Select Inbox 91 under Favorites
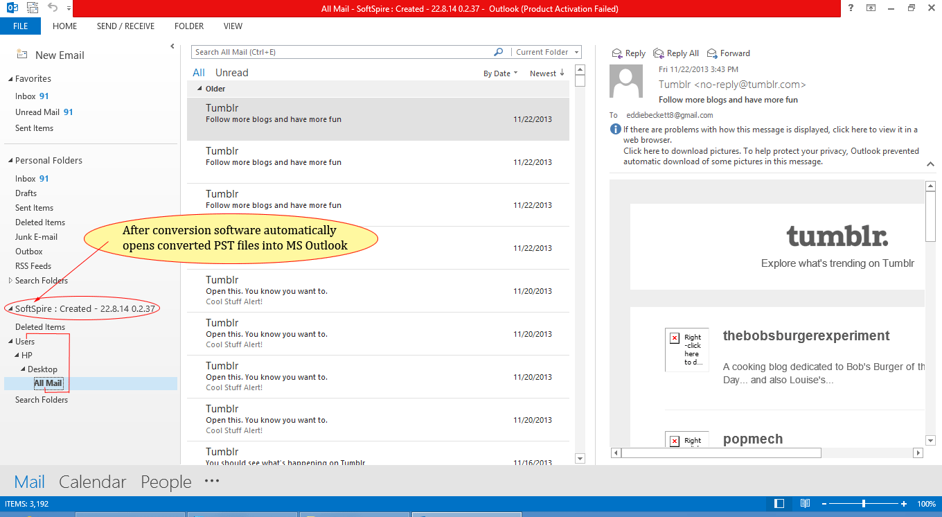This screenshot has height=517, width=942. tap(32, 96)
